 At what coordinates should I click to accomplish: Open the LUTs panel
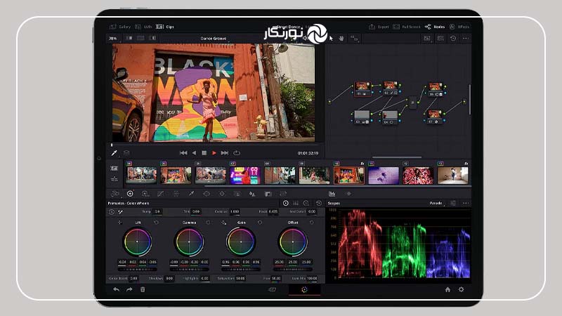pyautogui.click(x=144, y=27)
